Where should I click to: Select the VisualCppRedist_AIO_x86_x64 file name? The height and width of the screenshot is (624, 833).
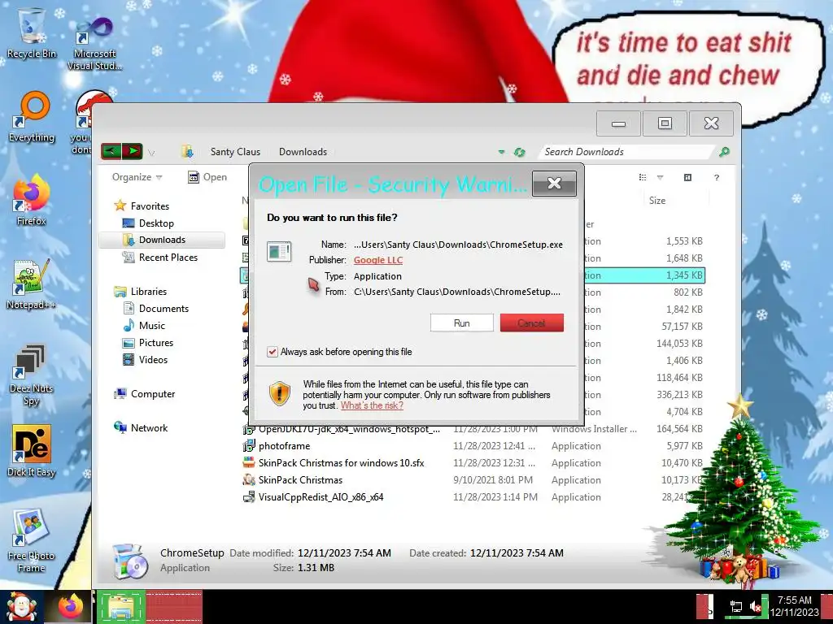pos(321,496)
